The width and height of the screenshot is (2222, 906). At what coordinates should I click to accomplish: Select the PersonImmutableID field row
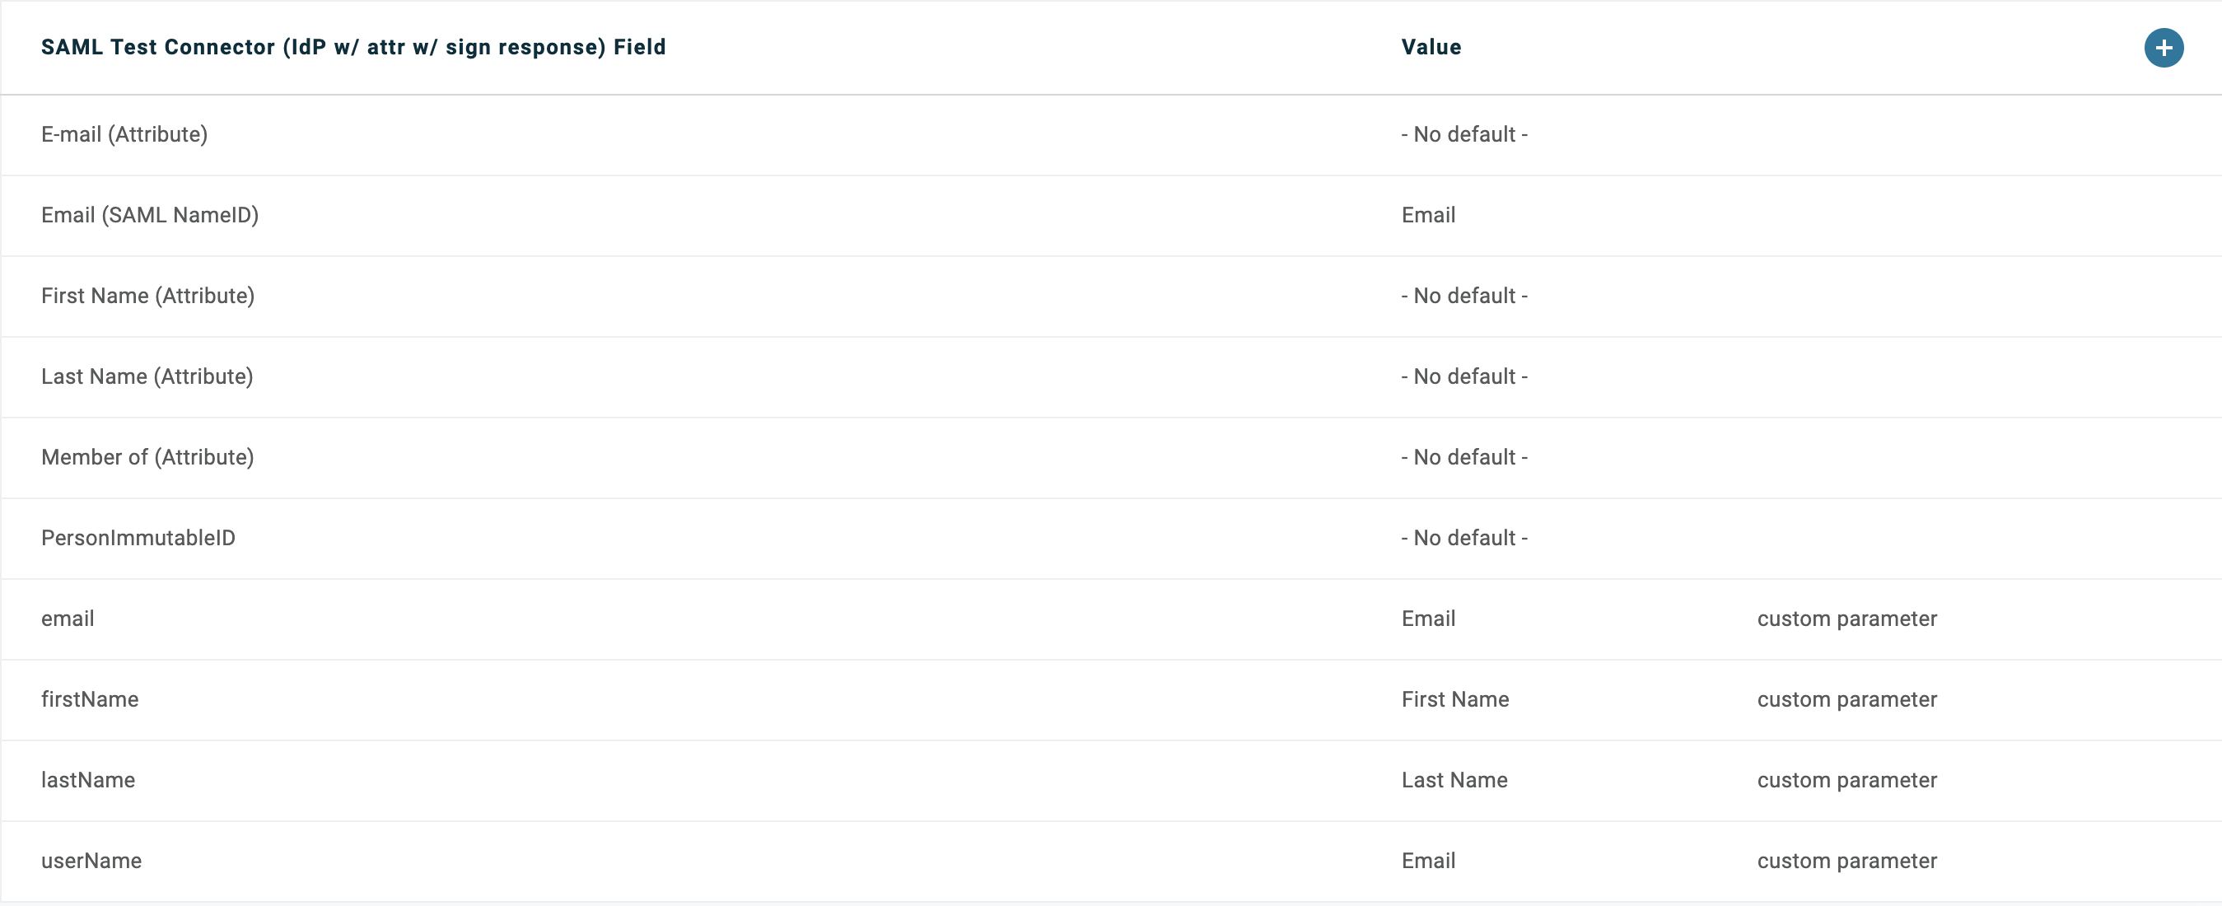point(138,538)
